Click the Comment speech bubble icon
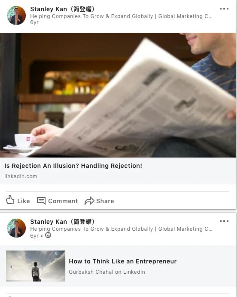237x297 pixels. (x=41, y=201)
